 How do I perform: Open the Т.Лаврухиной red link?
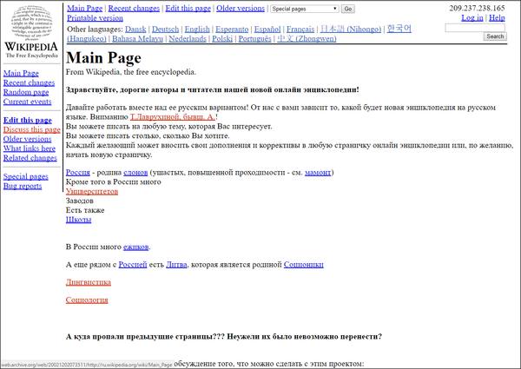[173, 117]
